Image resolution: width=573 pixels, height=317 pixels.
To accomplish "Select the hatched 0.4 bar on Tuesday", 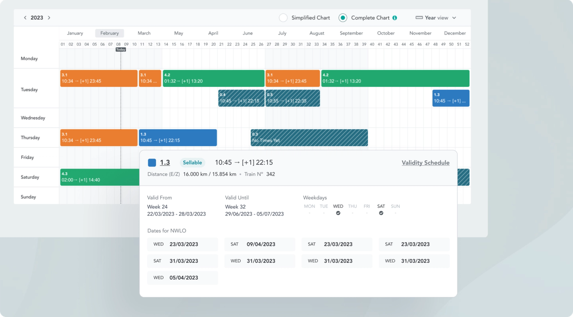I will 241,98.
